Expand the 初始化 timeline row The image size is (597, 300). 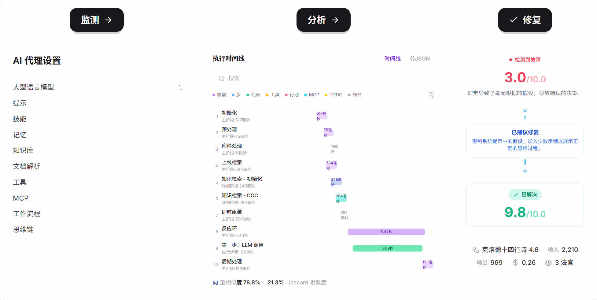point(323,116)
